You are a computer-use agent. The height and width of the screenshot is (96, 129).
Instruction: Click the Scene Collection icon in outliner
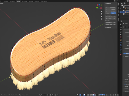coord(122,5)
